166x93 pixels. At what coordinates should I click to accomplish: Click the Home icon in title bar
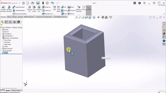23,3
